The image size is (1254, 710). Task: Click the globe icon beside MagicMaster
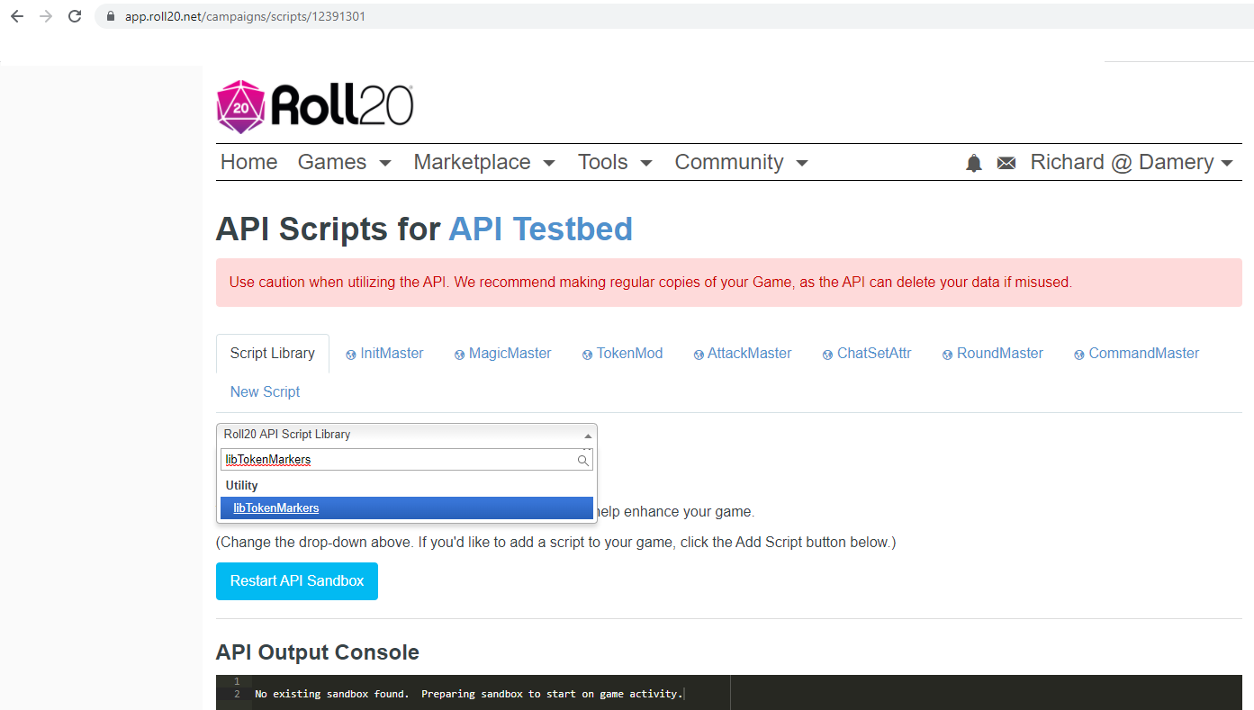[x=460, y=355]
